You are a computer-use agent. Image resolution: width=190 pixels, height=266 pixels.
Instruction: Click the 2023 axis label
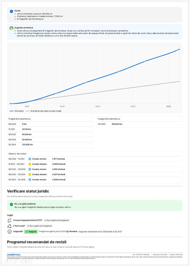coord(98,106)
